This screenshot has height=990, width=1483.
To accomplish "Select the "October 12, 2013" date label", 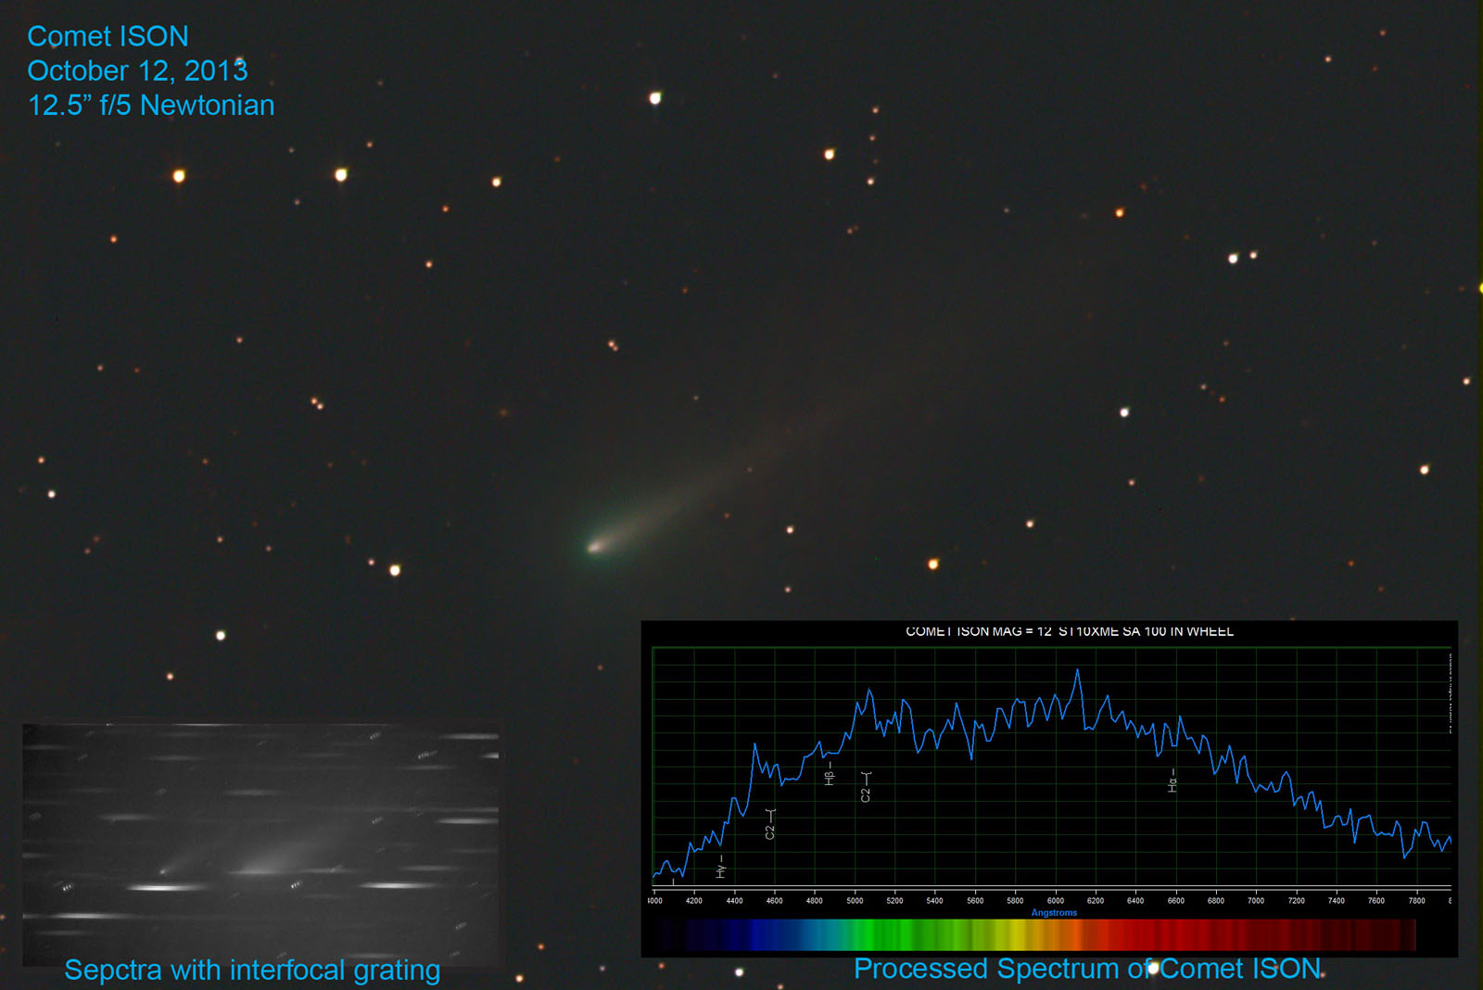I will coord(137,70).
